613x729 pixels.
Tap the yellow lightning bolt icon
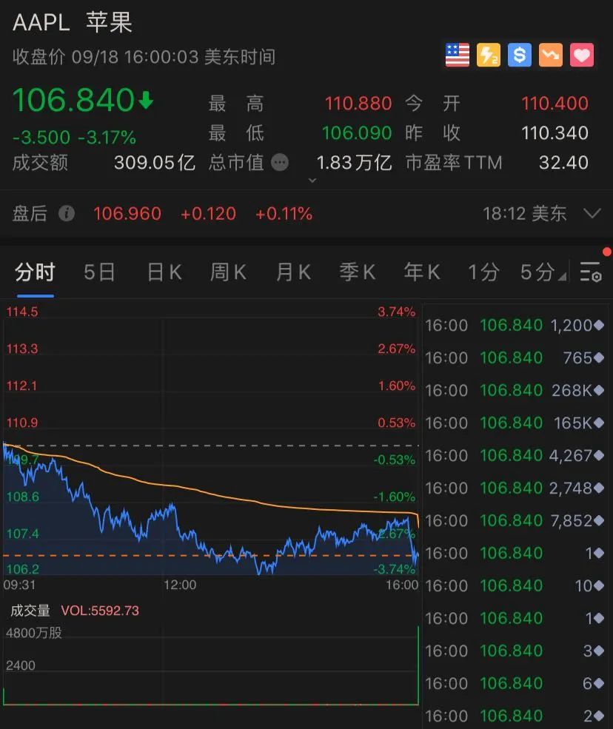coord(489,56)
